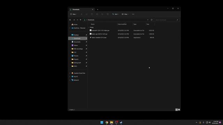223x125 pixels.
Task: Switch to large thumbnails view in status bar
Action: (179, 110)
